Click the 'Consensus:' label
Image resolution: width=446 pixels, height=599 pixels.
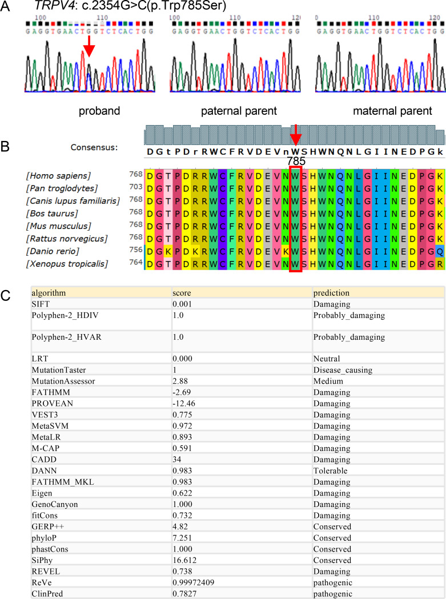point(94,147)
